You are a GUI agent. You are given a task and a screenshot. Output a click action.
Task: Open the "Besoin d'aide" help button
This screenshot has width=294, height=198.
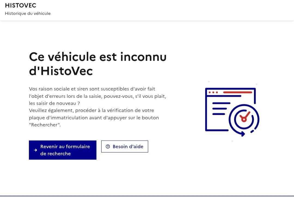pos(125,147)
